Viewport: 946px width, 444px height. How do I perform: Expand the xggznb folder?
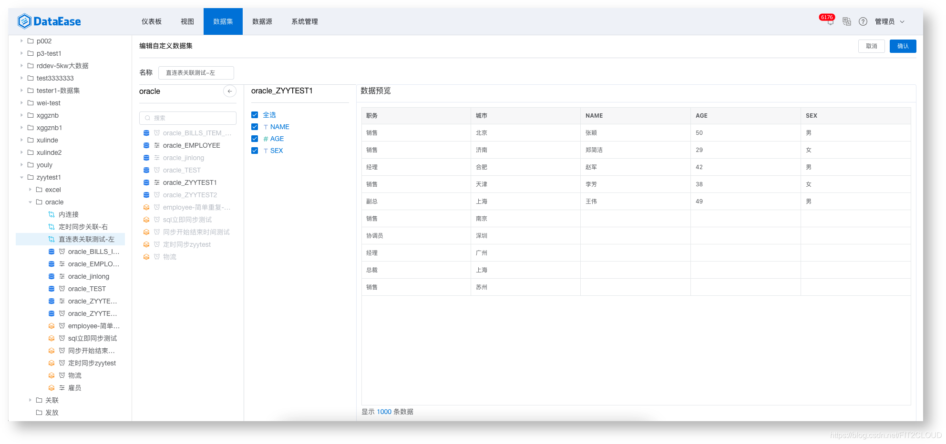22,115
